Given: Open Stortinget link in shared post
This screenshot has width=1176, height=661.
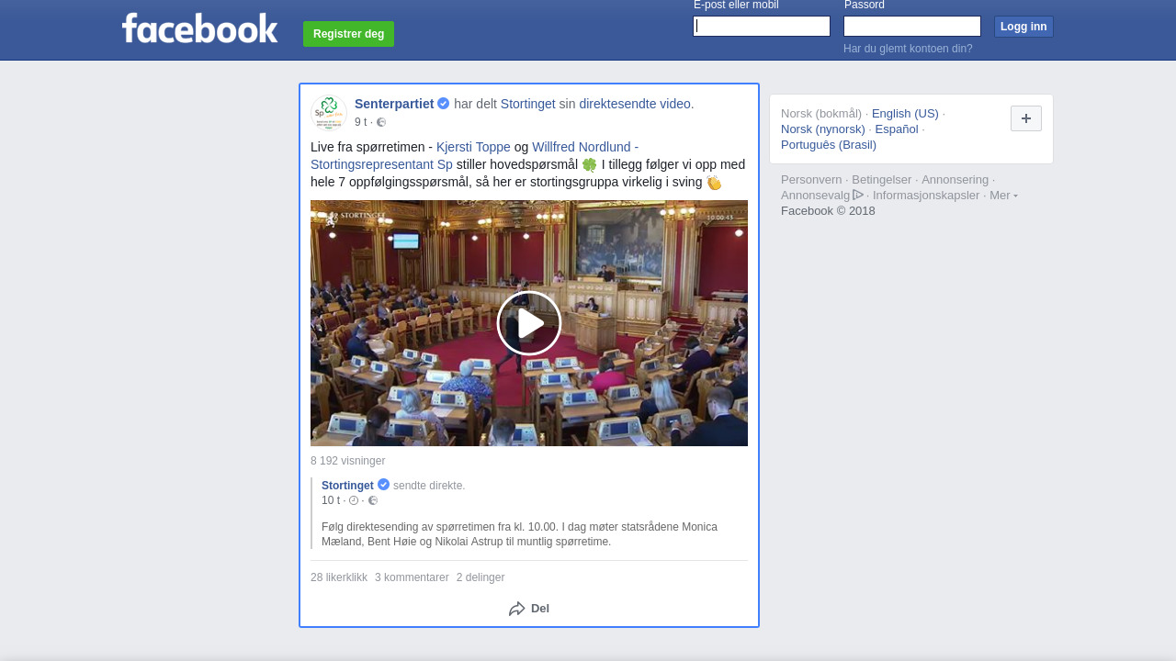Looking at the screenshot, I should pos(347,486).
